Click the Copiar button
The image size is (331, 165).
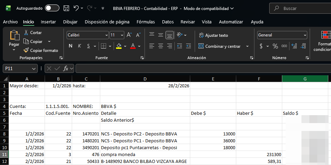click(x=33, y=42)
